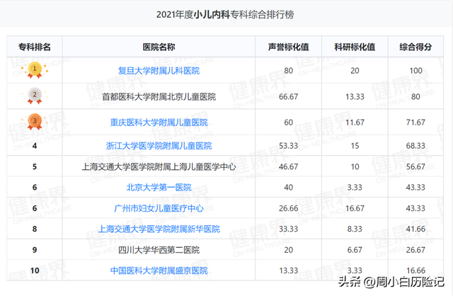Click rank number 10
This screenshot has height=296, width=453.
(x=35, y=271)
